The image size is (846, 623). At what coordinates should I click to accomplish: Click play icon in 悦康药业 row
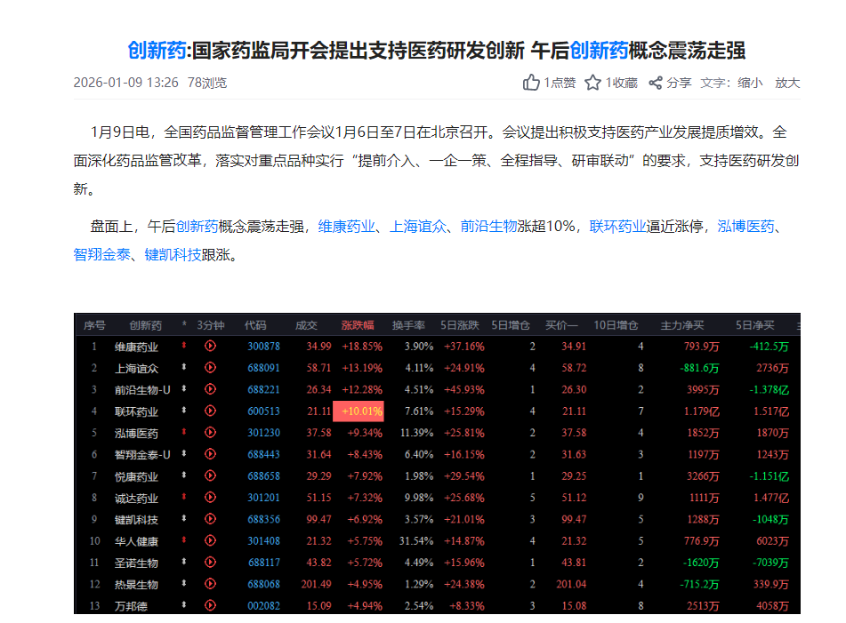[x=211, y=475]
